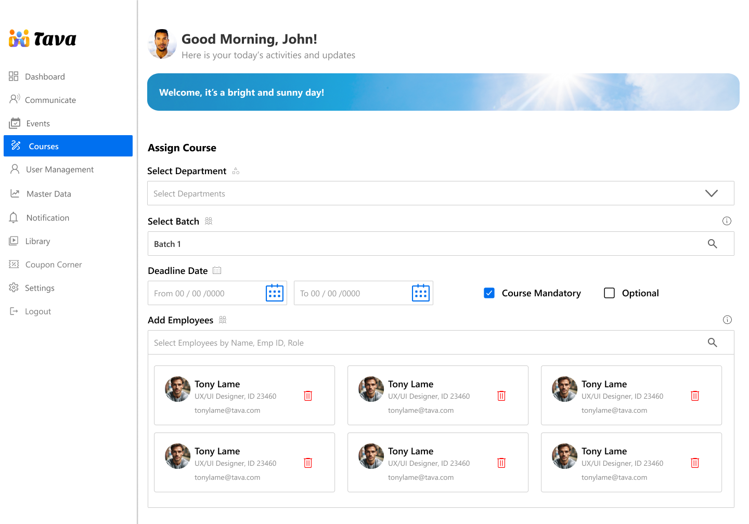Click the info icon beside Select Batch
Screen dimensions: 749x524
click(x=727, y=221)
